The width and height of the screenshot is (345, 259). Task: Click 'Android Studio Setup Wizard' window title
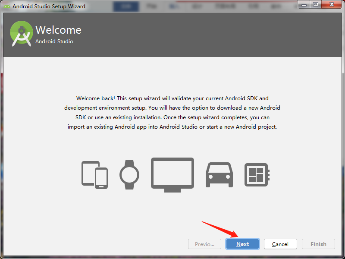[x=49, y=6]
